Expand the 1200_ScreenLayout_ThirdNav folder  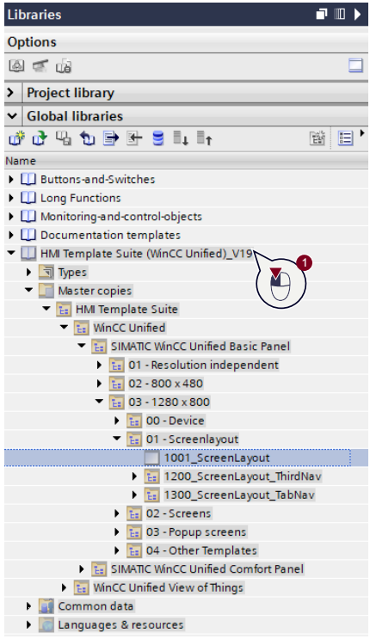pyautogui.click(x=134, y=476)
